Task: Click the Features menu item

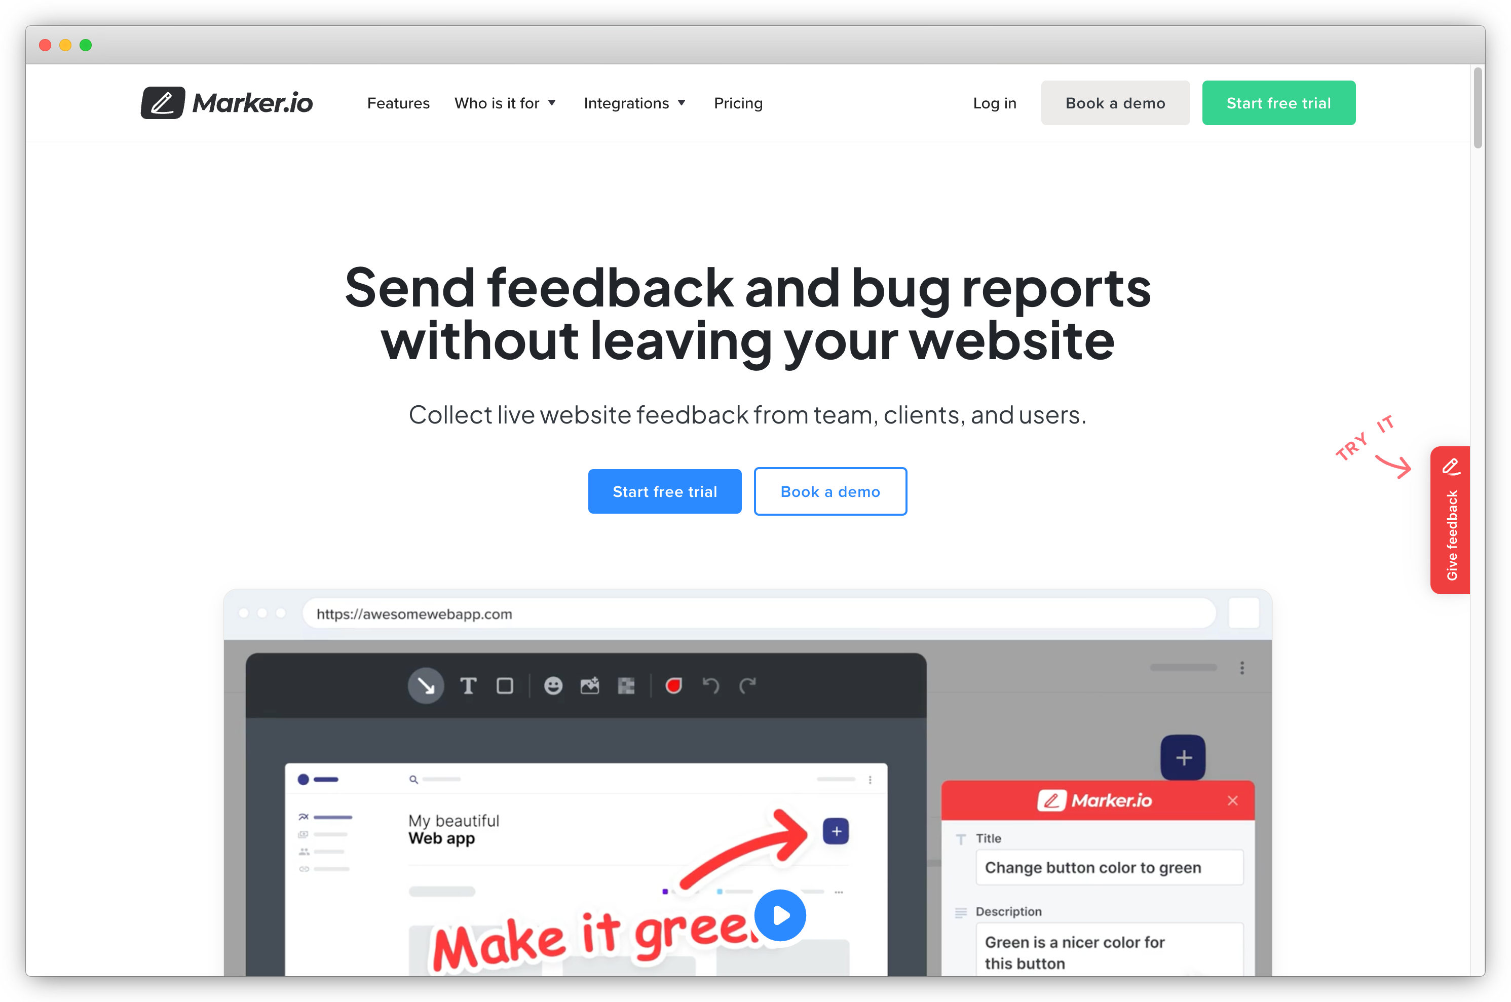Action: pyautogui.click(x=399, y=103)
